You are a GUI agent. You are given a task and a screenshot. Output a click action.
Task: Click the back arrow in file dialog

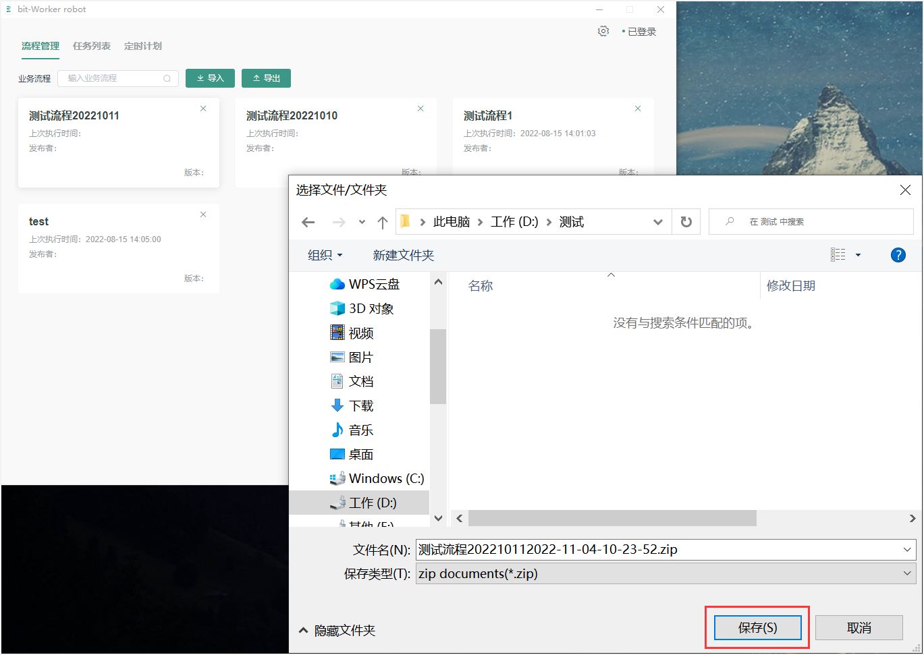(x=308, y=222)
